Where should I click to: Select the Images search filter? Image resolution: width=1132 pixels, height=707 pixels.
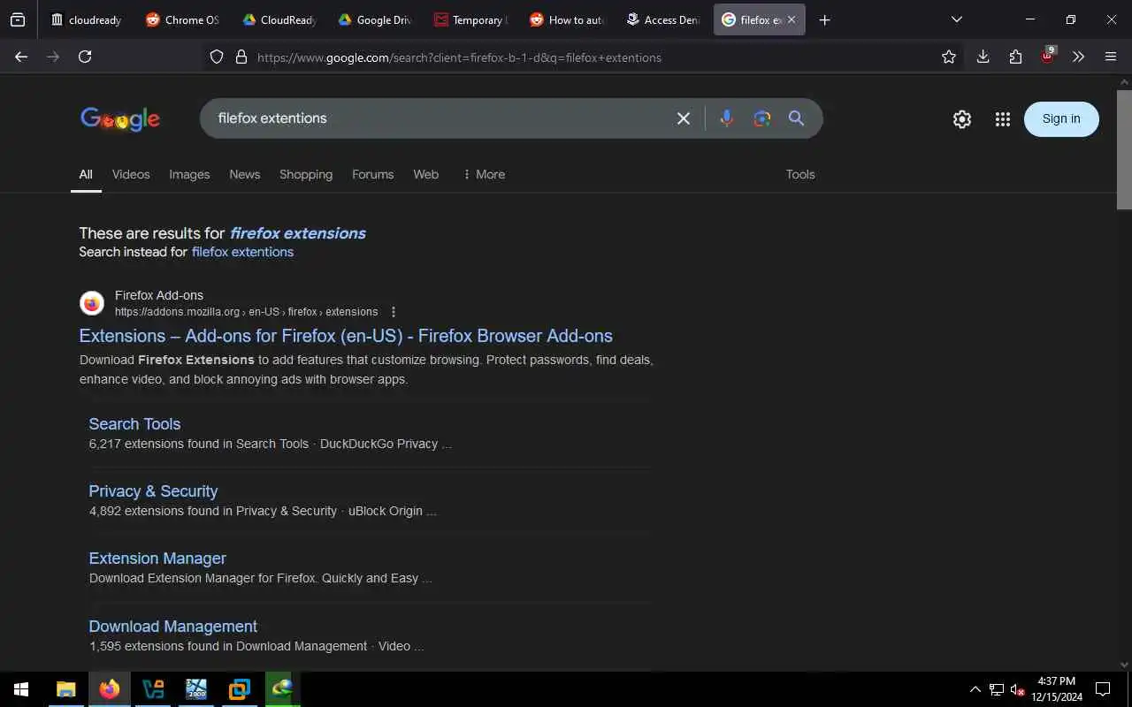[x=189, y=174]
